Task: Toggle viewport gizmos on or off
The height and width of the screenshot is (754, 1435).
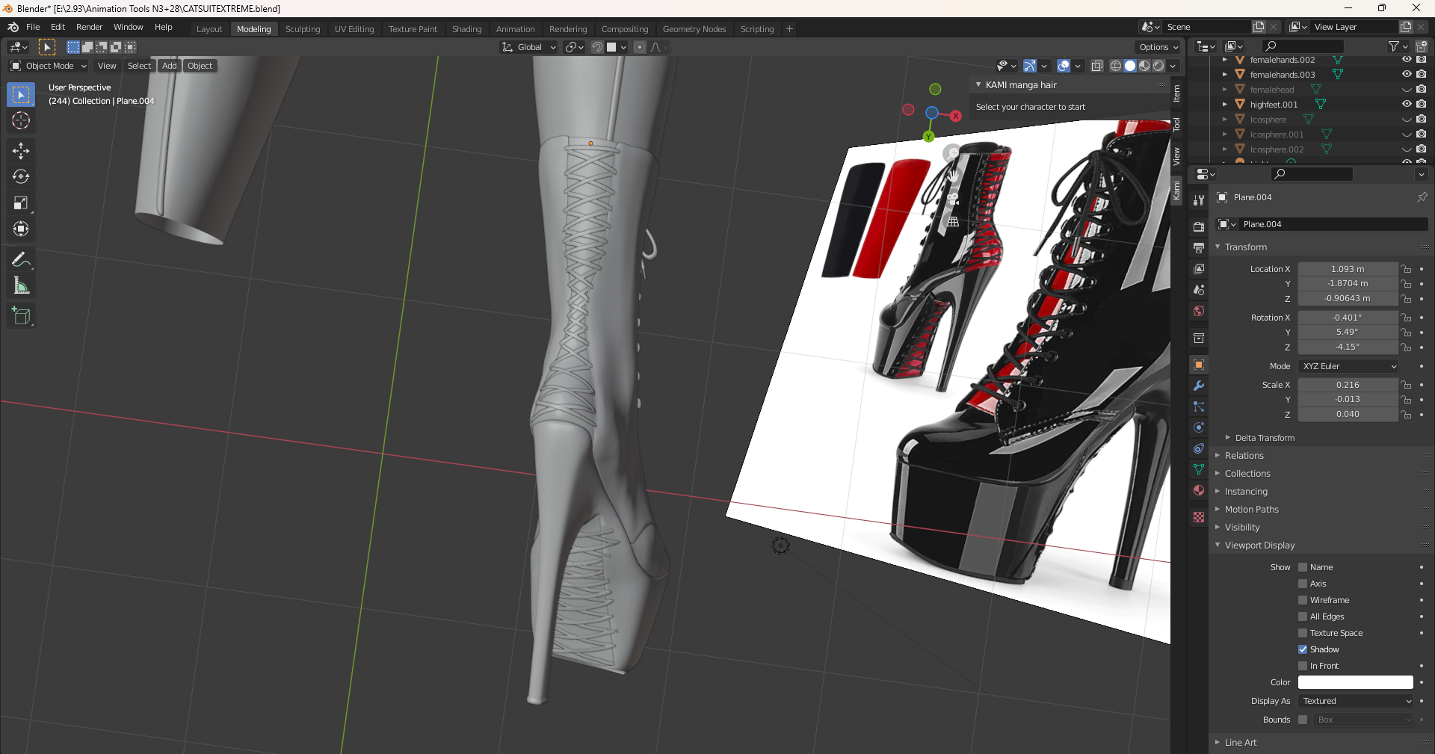Action: [x=1030, y=66]
